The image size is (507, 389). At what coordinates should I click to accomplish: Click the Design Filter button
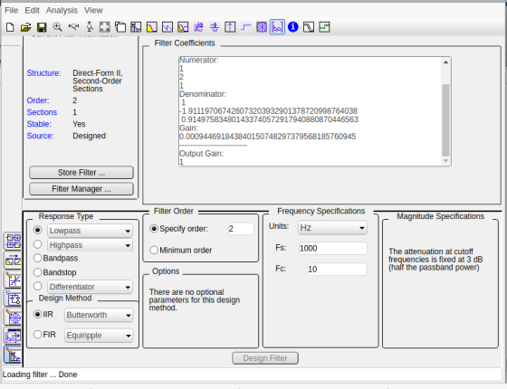(x=265, y=358)
